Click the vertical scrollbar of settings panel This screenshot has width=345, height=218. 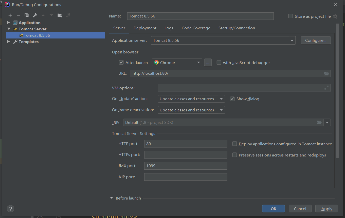(337, 91)
